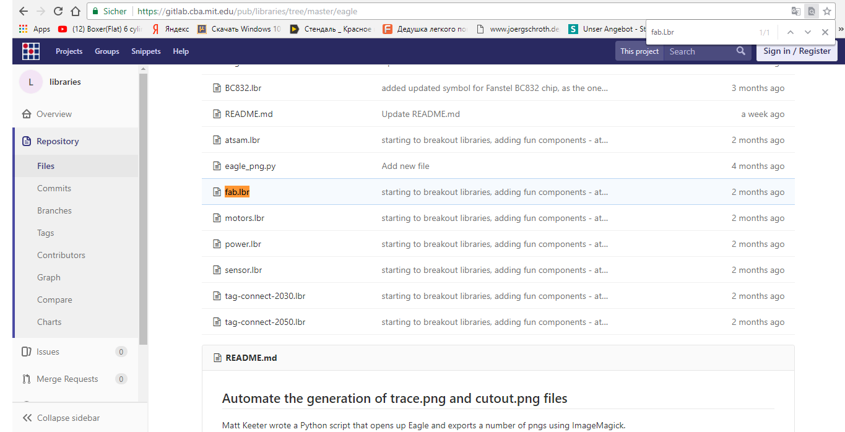The width and height of the screenshot is (845, 432).
Task: Click the Sign in / Register button
Action: click(x=797, y=51)
